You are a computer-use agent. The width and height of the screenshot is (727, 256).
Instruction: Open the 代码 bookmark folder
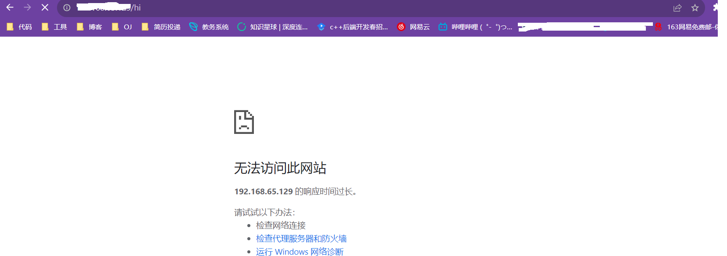(19, 27)
